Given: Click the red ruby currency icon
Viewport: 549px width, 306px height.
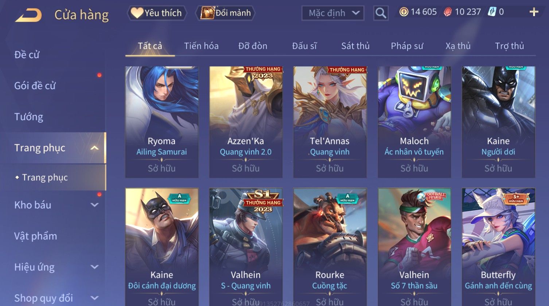Looking at the screenshot, I should pyautogui.click(x=448, y=12).
